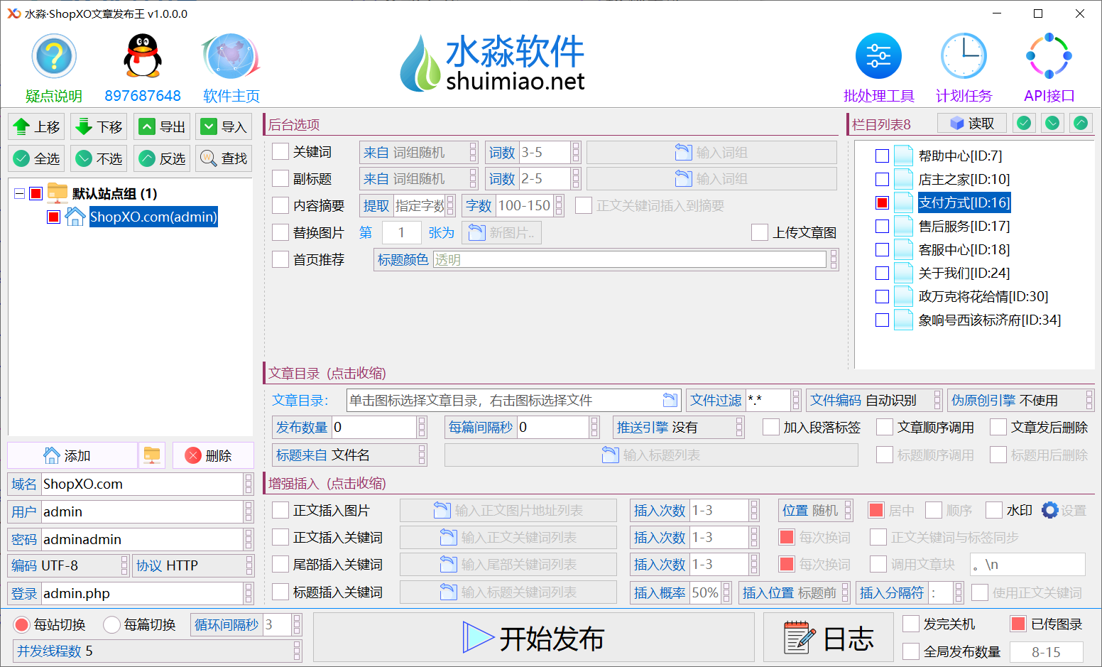Select the 每篇切换 radio button
Screen dimensions: 1102x667
tap(111, 624)
